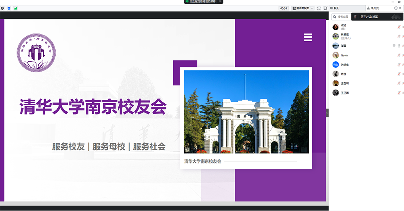Viewport: 404px width, 211px height.
Task: Click 关晓生's blue avatar
Action: click(x=335, y=65)
